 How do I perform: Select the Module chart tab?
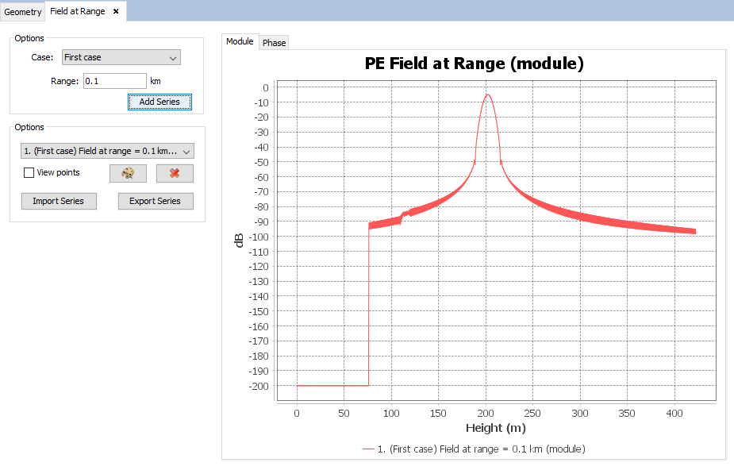pos(240,42)
